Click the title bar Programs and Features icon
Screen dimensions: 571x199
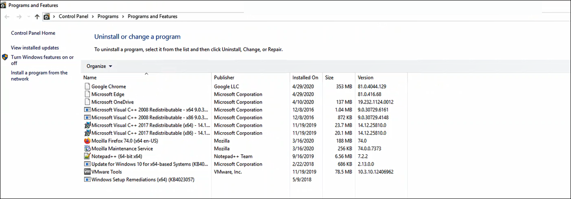click(4, 5)
